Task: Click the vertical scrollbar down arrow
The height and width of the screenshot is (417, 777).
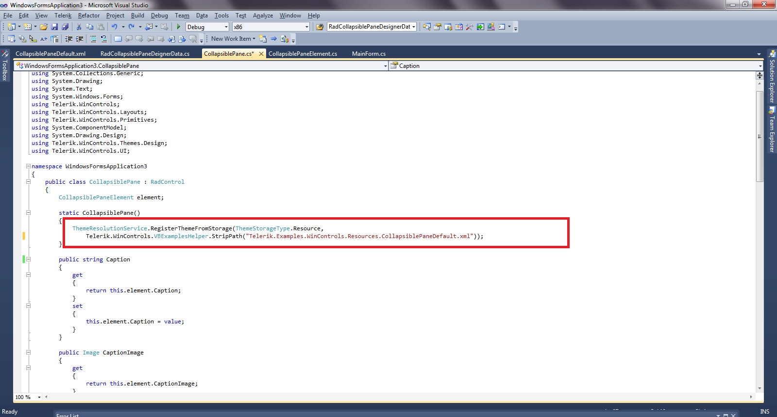Action: click(760, 388)
